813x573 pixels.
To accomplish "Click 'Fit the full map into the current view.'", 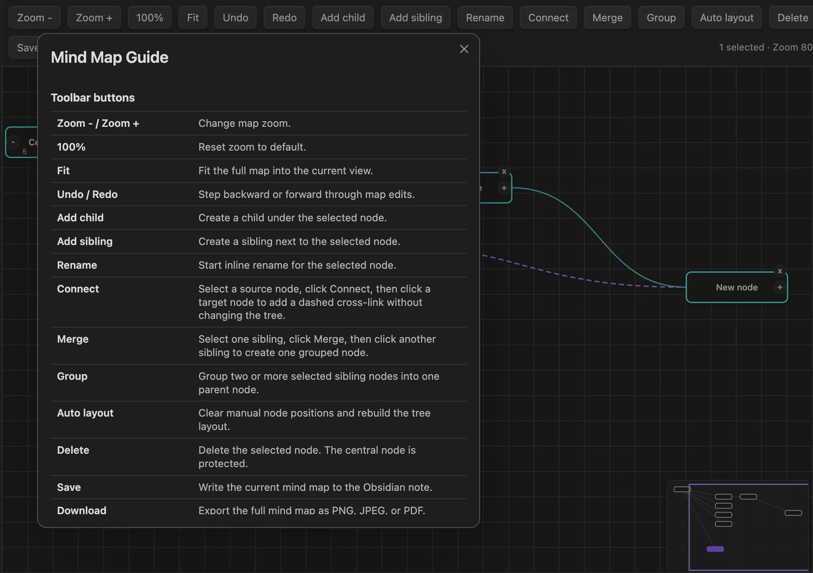I will [x=286, y=171].
